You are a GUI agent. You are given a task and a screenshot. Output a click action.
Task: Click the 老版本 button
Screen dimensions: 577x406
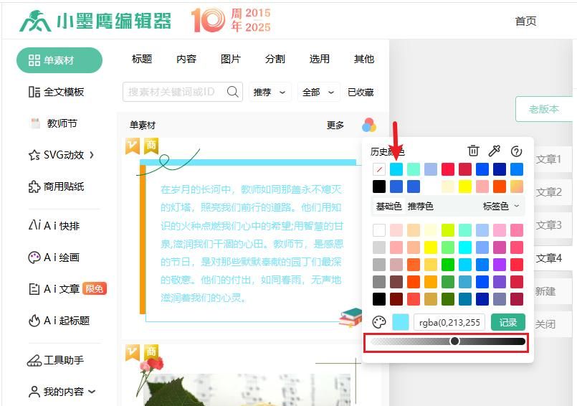point(543,109)
